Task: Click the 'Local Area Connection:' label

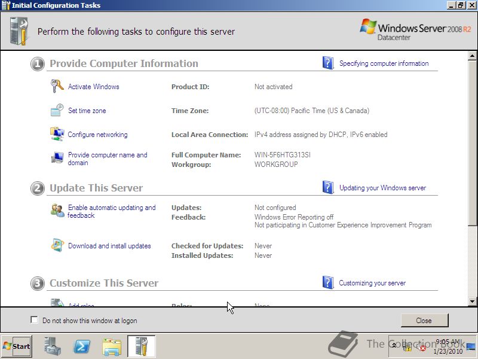Action: [x=210, y=135]
